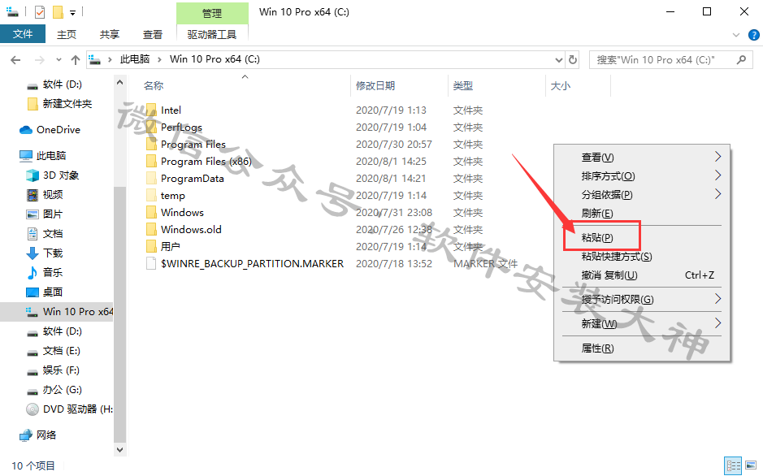Open 下载 in the sidebar

pos(53,253)
